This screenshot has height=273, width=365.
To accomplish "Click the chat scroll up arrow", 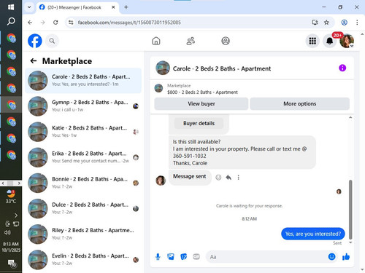I will click(350, 117).
